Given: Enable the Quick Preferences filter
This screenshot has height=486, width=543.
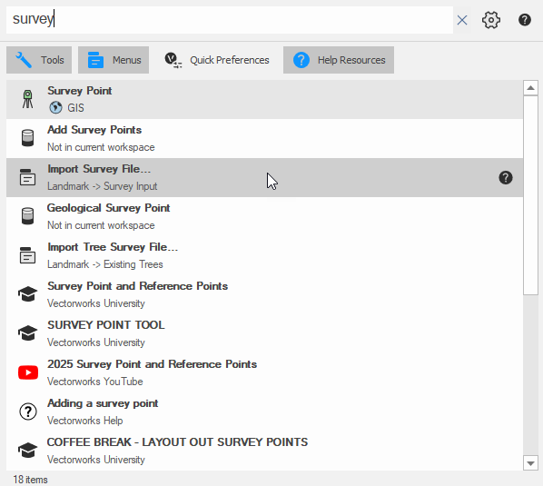Looking at the screenshot, I should pos(216,60).
